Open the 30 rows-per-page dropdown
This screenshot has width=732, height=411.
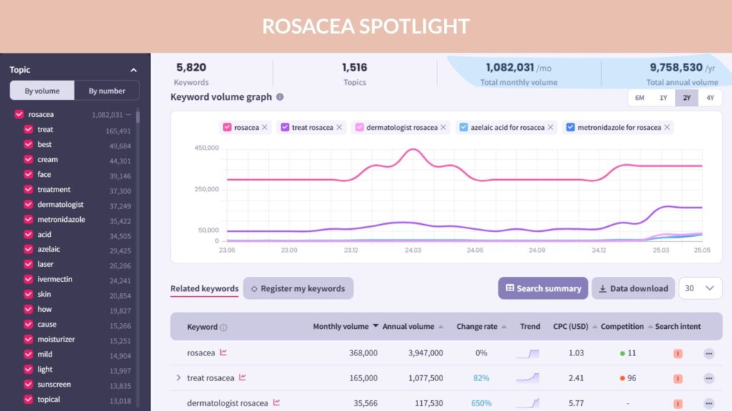[701, 288]
